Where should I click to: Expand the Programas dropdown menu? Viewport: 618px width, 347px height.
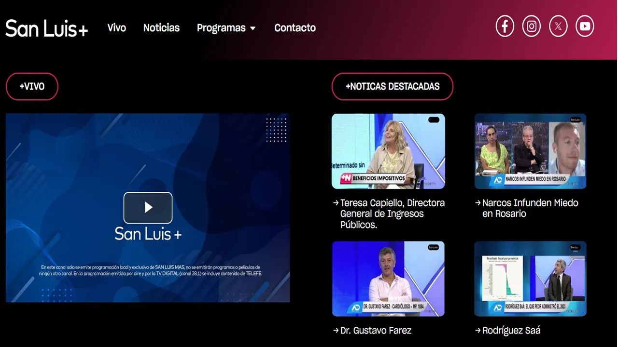(226, 28)
